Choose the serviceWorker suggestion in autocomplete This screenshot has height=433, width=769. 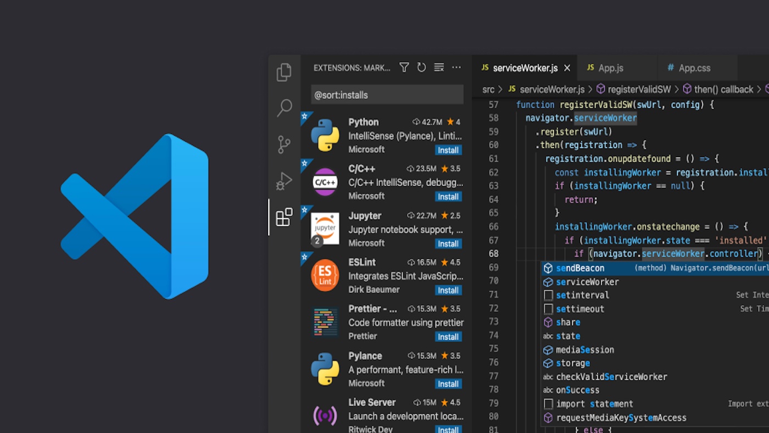tap(655, 282)
